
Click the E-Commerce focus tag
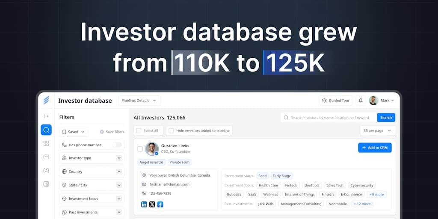point(352,195)
